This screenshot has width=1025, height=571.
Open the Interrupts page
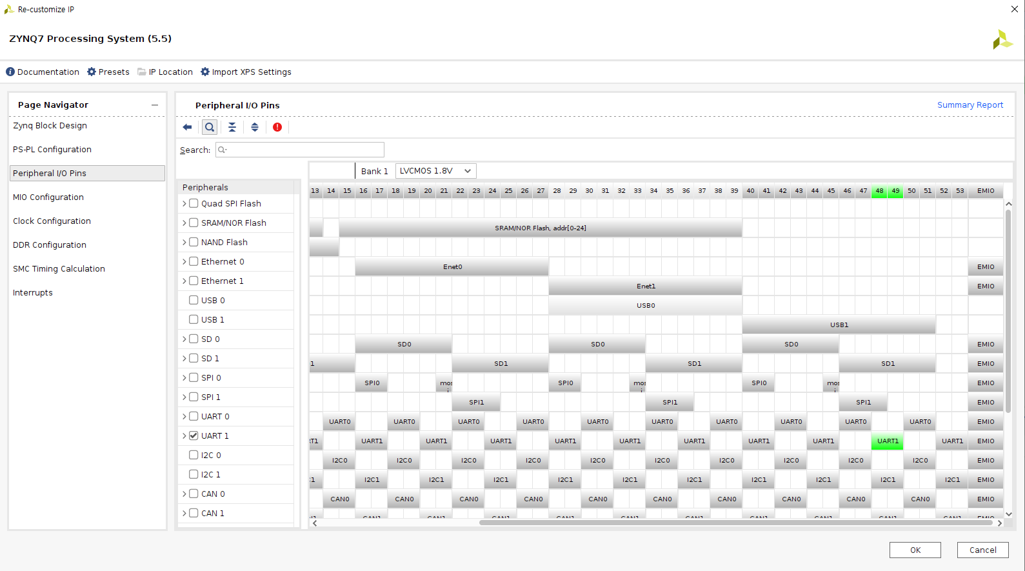(x=33, y=293)
